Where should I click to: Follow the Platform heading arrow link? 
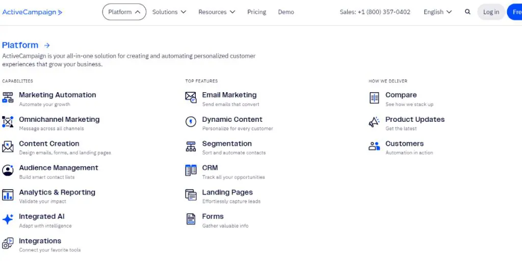coord(47,45)
